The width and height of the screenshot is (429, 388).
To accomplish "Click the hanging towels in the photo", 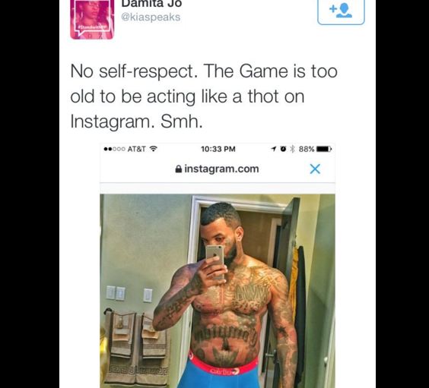I will (x=135, y=349).
